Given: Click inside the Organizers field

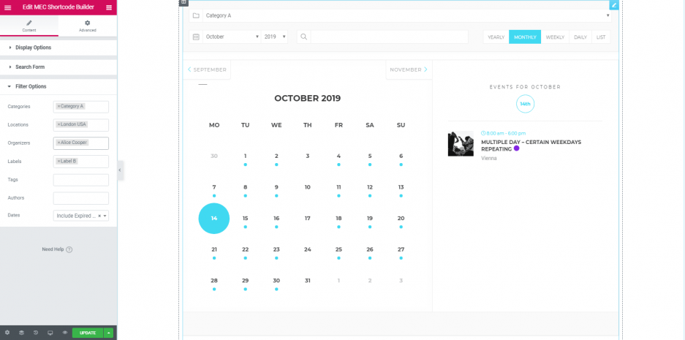Looking at the screenshot, I should click(x=81, y=143).
